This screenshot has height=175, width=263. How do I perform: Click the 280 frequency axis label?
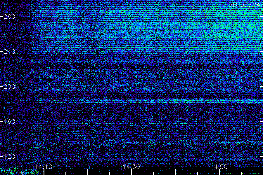[9, 17]
